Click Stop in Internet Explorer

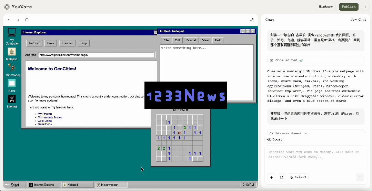point(83,43)
